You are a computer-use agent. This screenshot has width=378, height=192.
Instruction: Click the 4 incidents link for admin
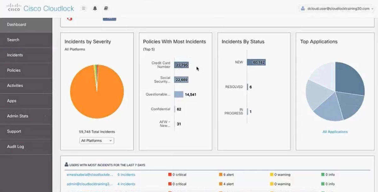(x=126, y=184)
